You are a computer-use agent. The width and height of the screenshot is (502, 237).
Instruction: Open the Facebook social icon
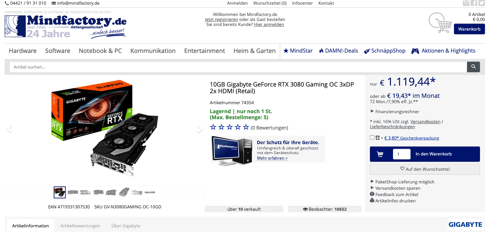[474, 3]
